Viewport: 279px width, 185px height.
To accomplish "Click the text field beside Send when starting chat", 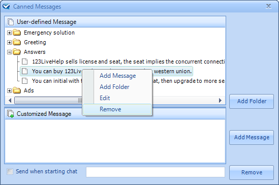I will (156, 172).
